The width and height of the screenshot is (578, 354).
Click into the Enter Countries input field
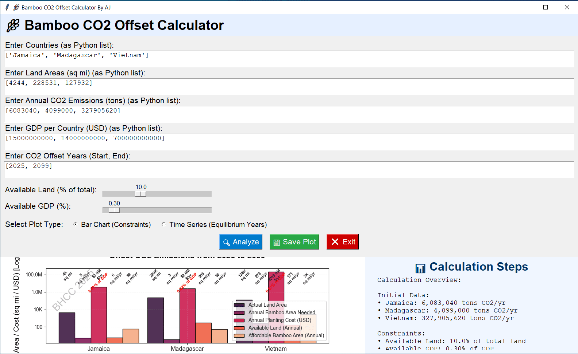[289, 59]
